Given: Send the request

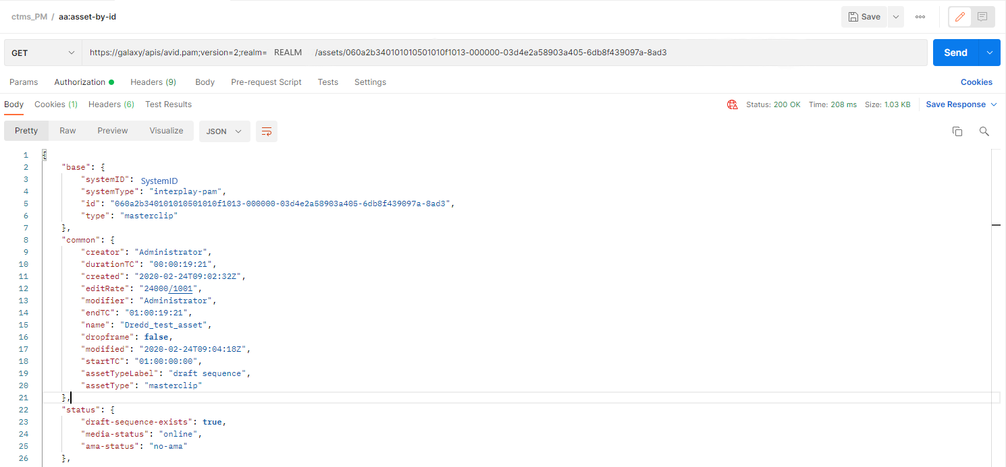Looking at the screenshot, I should 955,53.
